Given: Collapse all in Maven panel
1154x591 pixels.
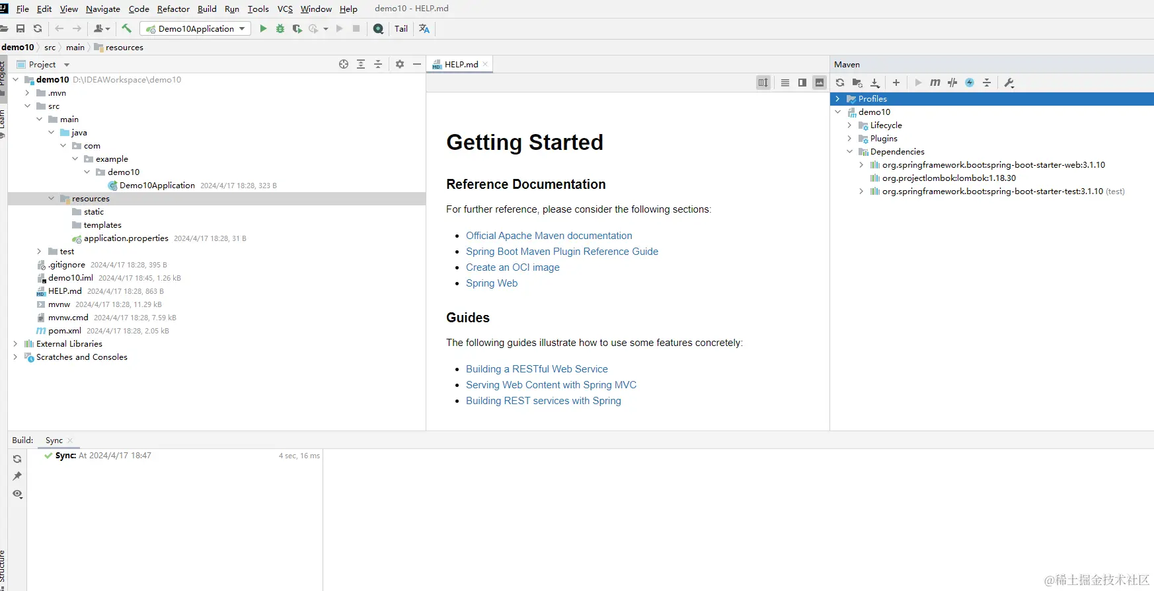Looking at the screenshot, I should pos(987,83).
